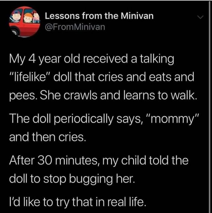Select the quoted word "lifelike"
The height and width of the screenshot is (213, 212).
click(30, 77)
